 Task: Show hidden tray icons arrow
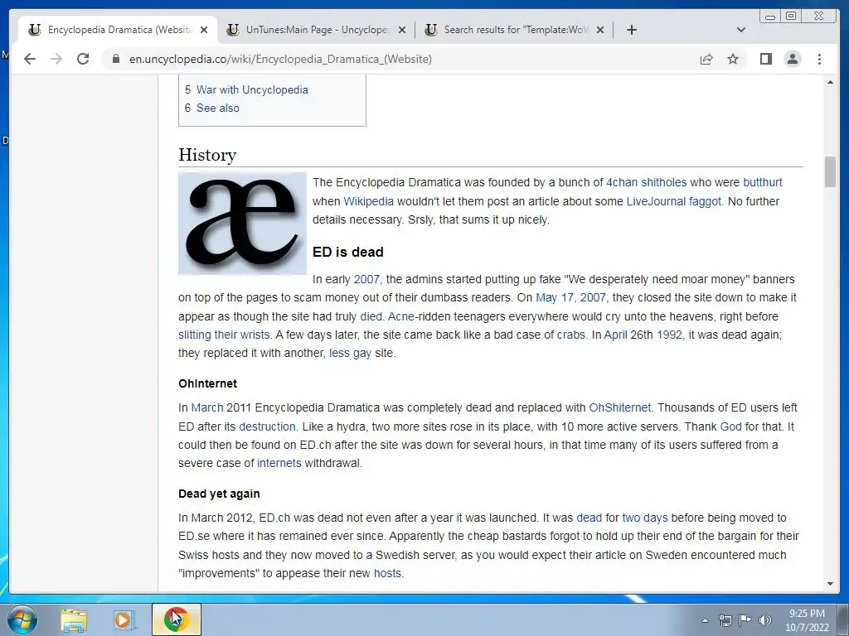point(705,619)
